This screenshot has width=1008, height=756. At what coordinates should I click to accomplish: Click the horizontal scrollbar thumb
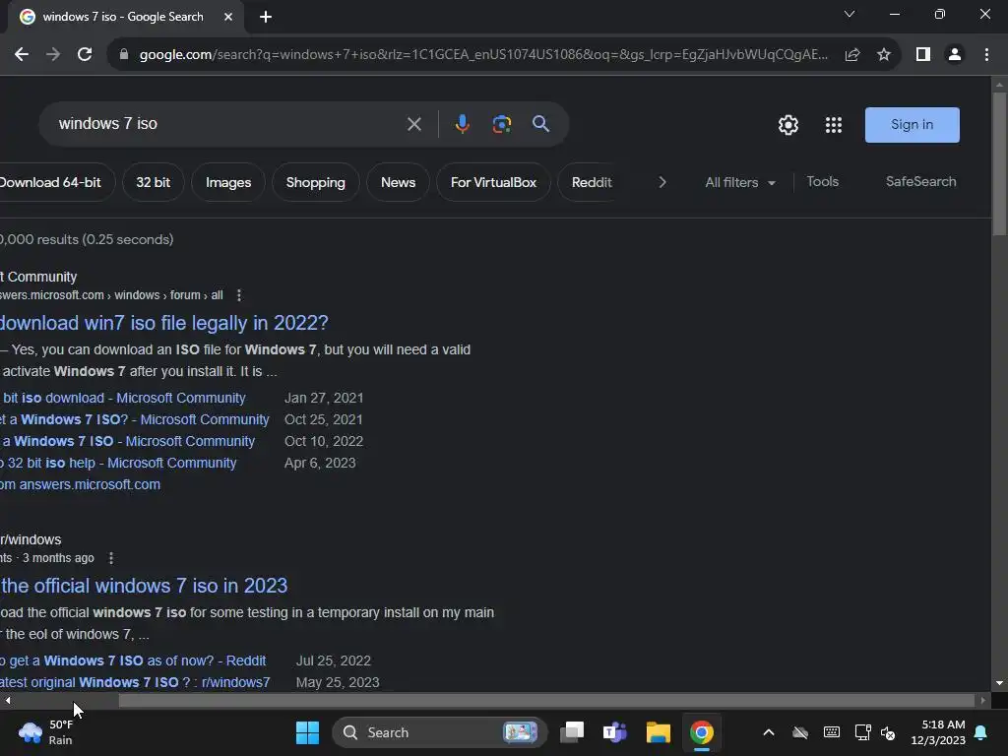(x=546, y=701)
